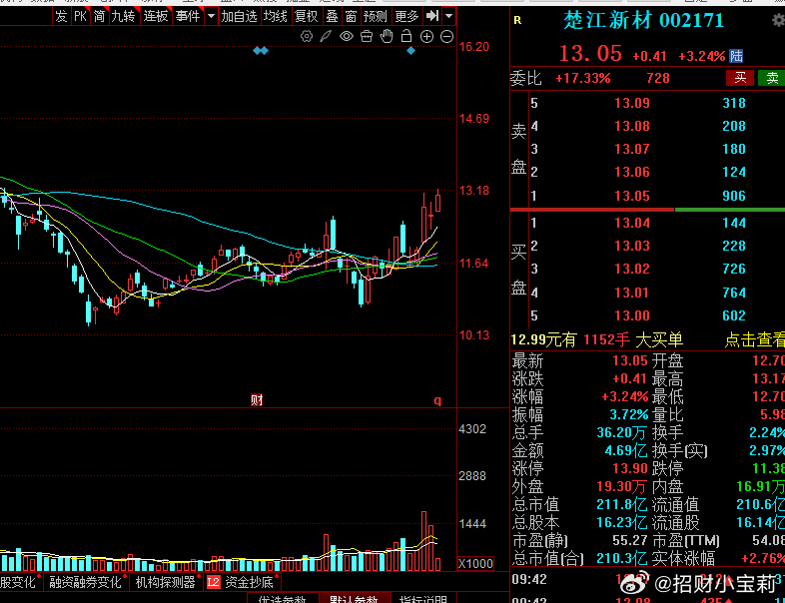The height and width of the screenshot is (603, 785).
Task: Open the 融资融券变化 indicator tab
Action: [85, 582]
